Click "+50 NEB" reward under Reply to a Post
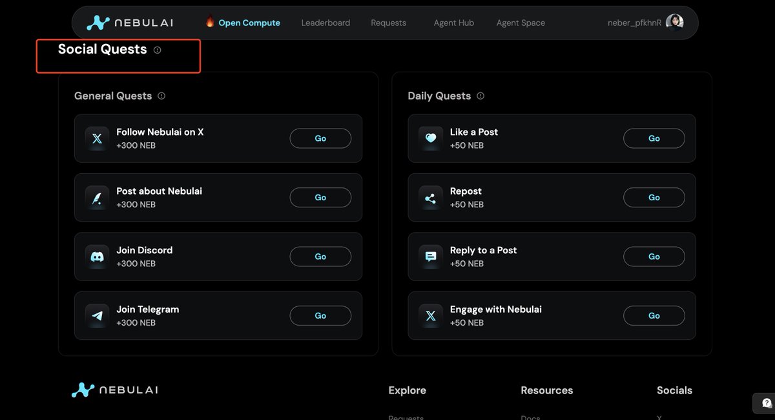Viewport: 775px width, 420px height. [467, 264]
